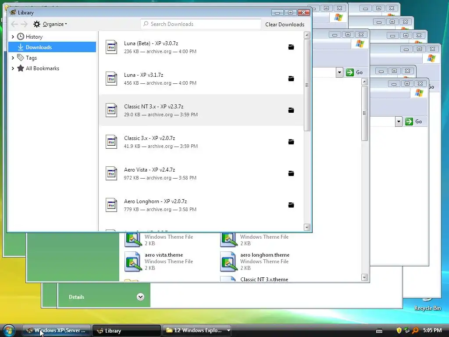Open containing folder for Luna (Beta) - XP v3.0.7z
Viewport: 449px width, 337px height.
(291, 47)
